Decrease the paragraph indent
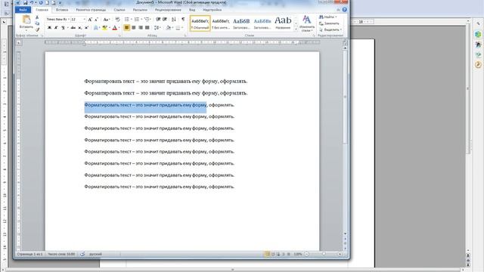 pyautogui.click(x=158, y=20)
